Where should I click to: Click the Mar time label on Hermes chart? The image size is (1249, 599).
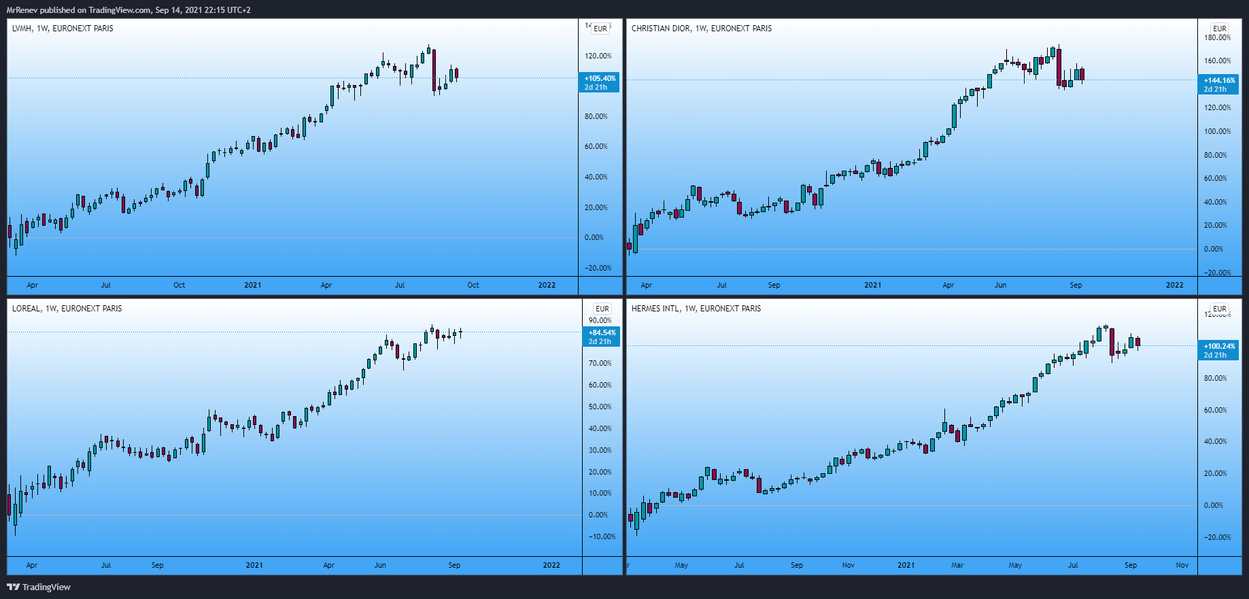[957, 566]
